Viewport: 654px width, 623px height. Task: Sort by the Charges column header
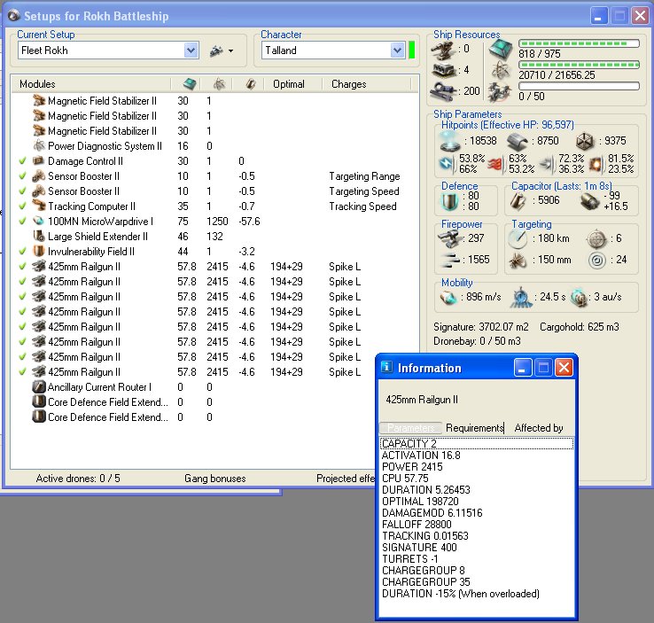(348, 84)
